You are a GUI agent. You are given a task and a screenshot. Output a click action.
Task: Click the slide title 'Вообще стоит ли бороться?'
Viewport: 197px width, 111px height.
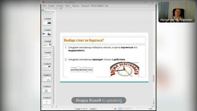coord(84,40)
